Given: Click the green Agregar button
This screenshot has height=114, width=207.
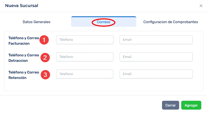Looking at the screenshot, I should tap(191, 105).
